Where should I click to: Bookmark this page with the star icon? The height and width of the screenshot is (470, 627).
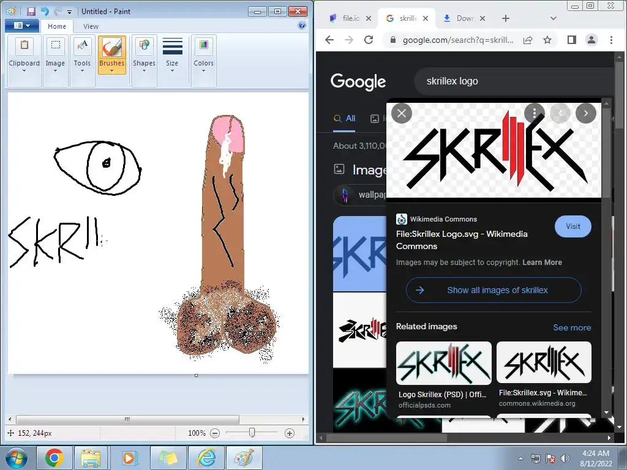(x=547, y=40)
